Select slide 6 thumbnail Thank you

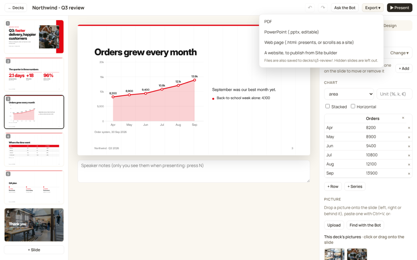pos(34,225)
